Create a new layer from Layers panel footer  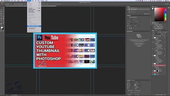(x=163, y=95)
